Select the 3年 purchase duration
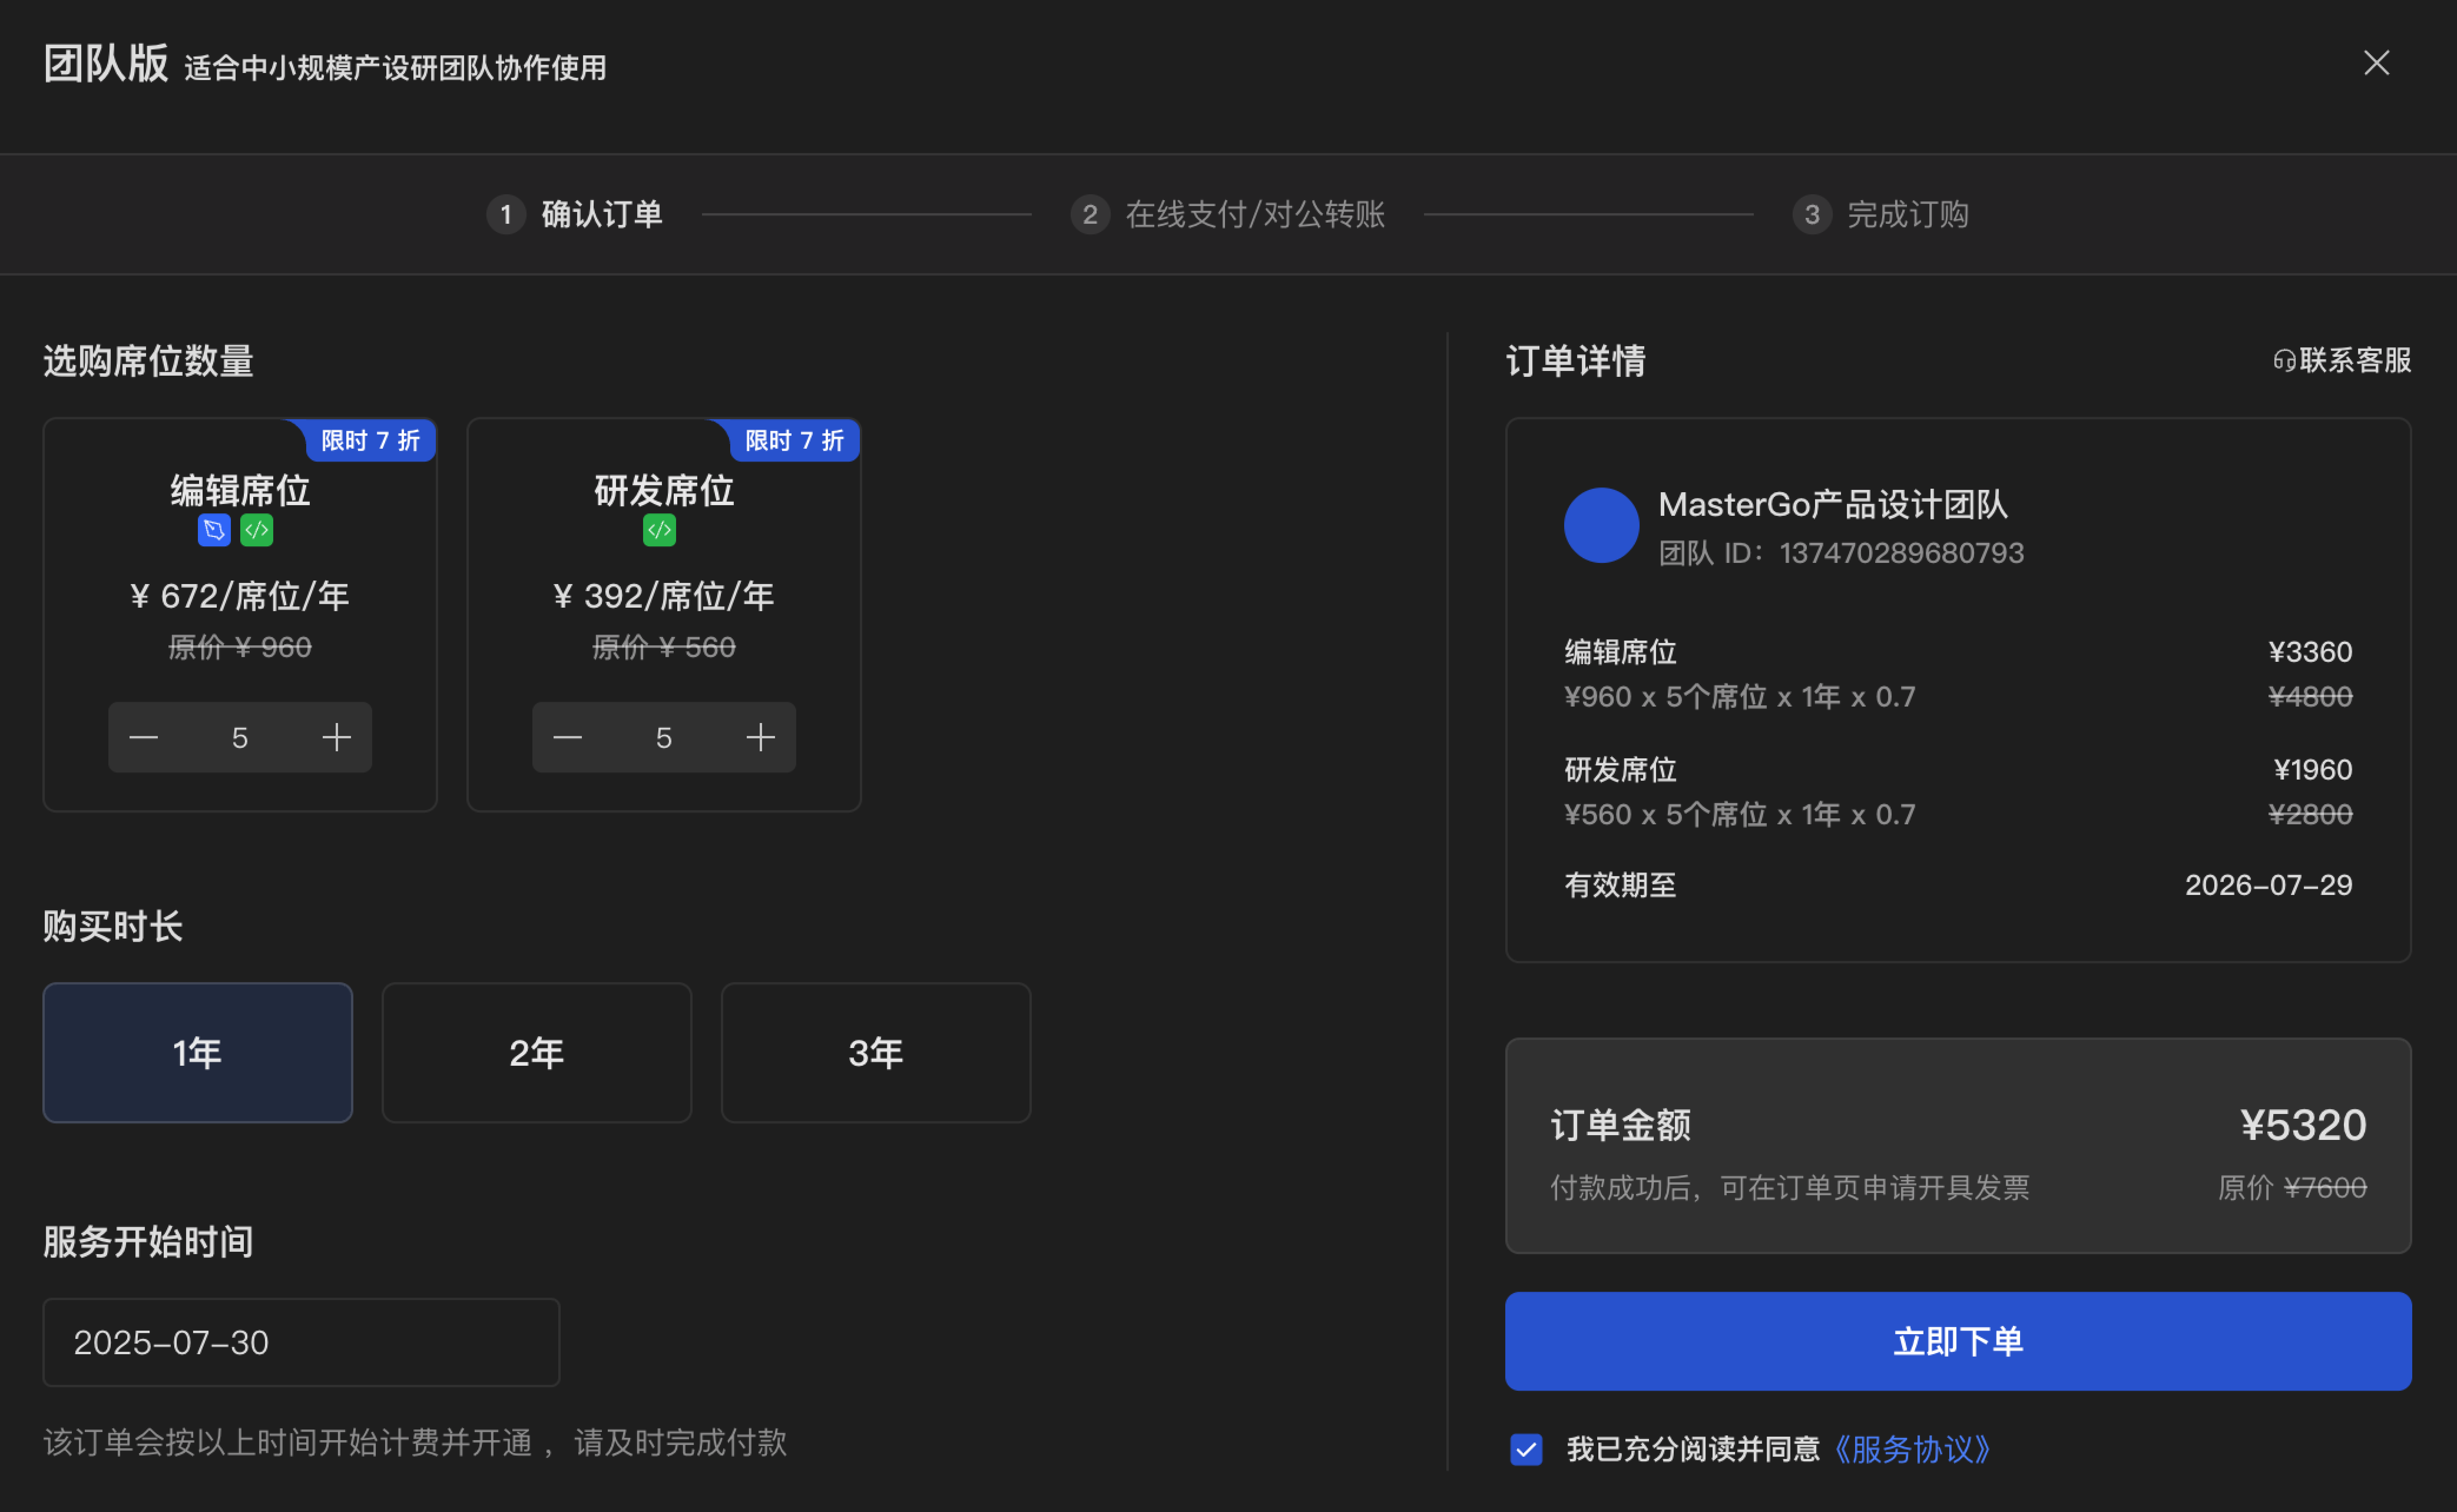This screenshot has width=2457, height=1512. pos(876,1053)
